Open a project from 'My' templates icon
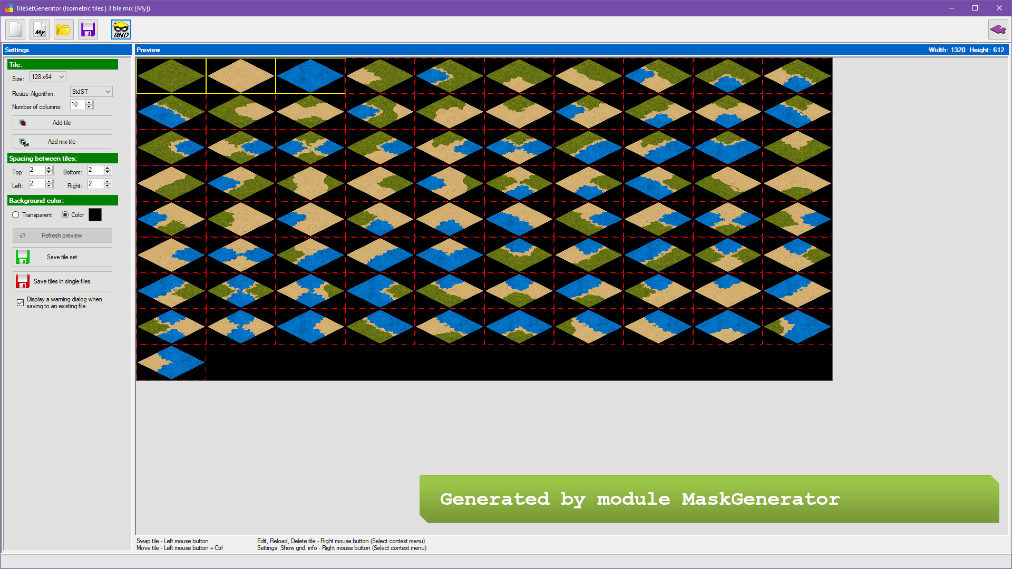 [39, 30]
